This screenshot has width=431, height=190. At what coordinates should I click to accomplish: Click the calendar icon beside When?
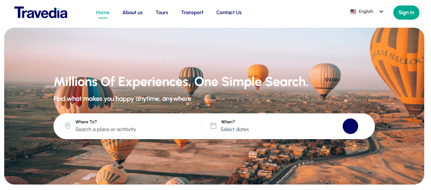click(x=213, y=126)
